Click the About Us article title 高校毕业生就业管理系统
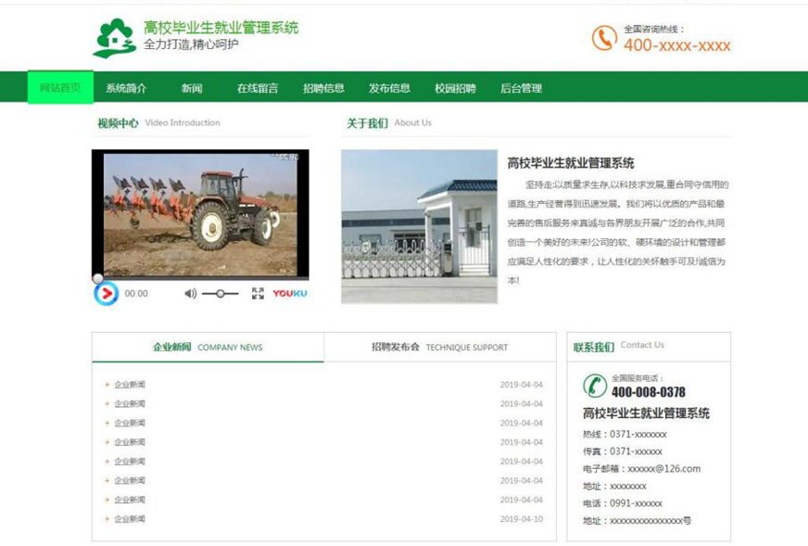The width and height of the screenshot is (808, 546). 571,163
